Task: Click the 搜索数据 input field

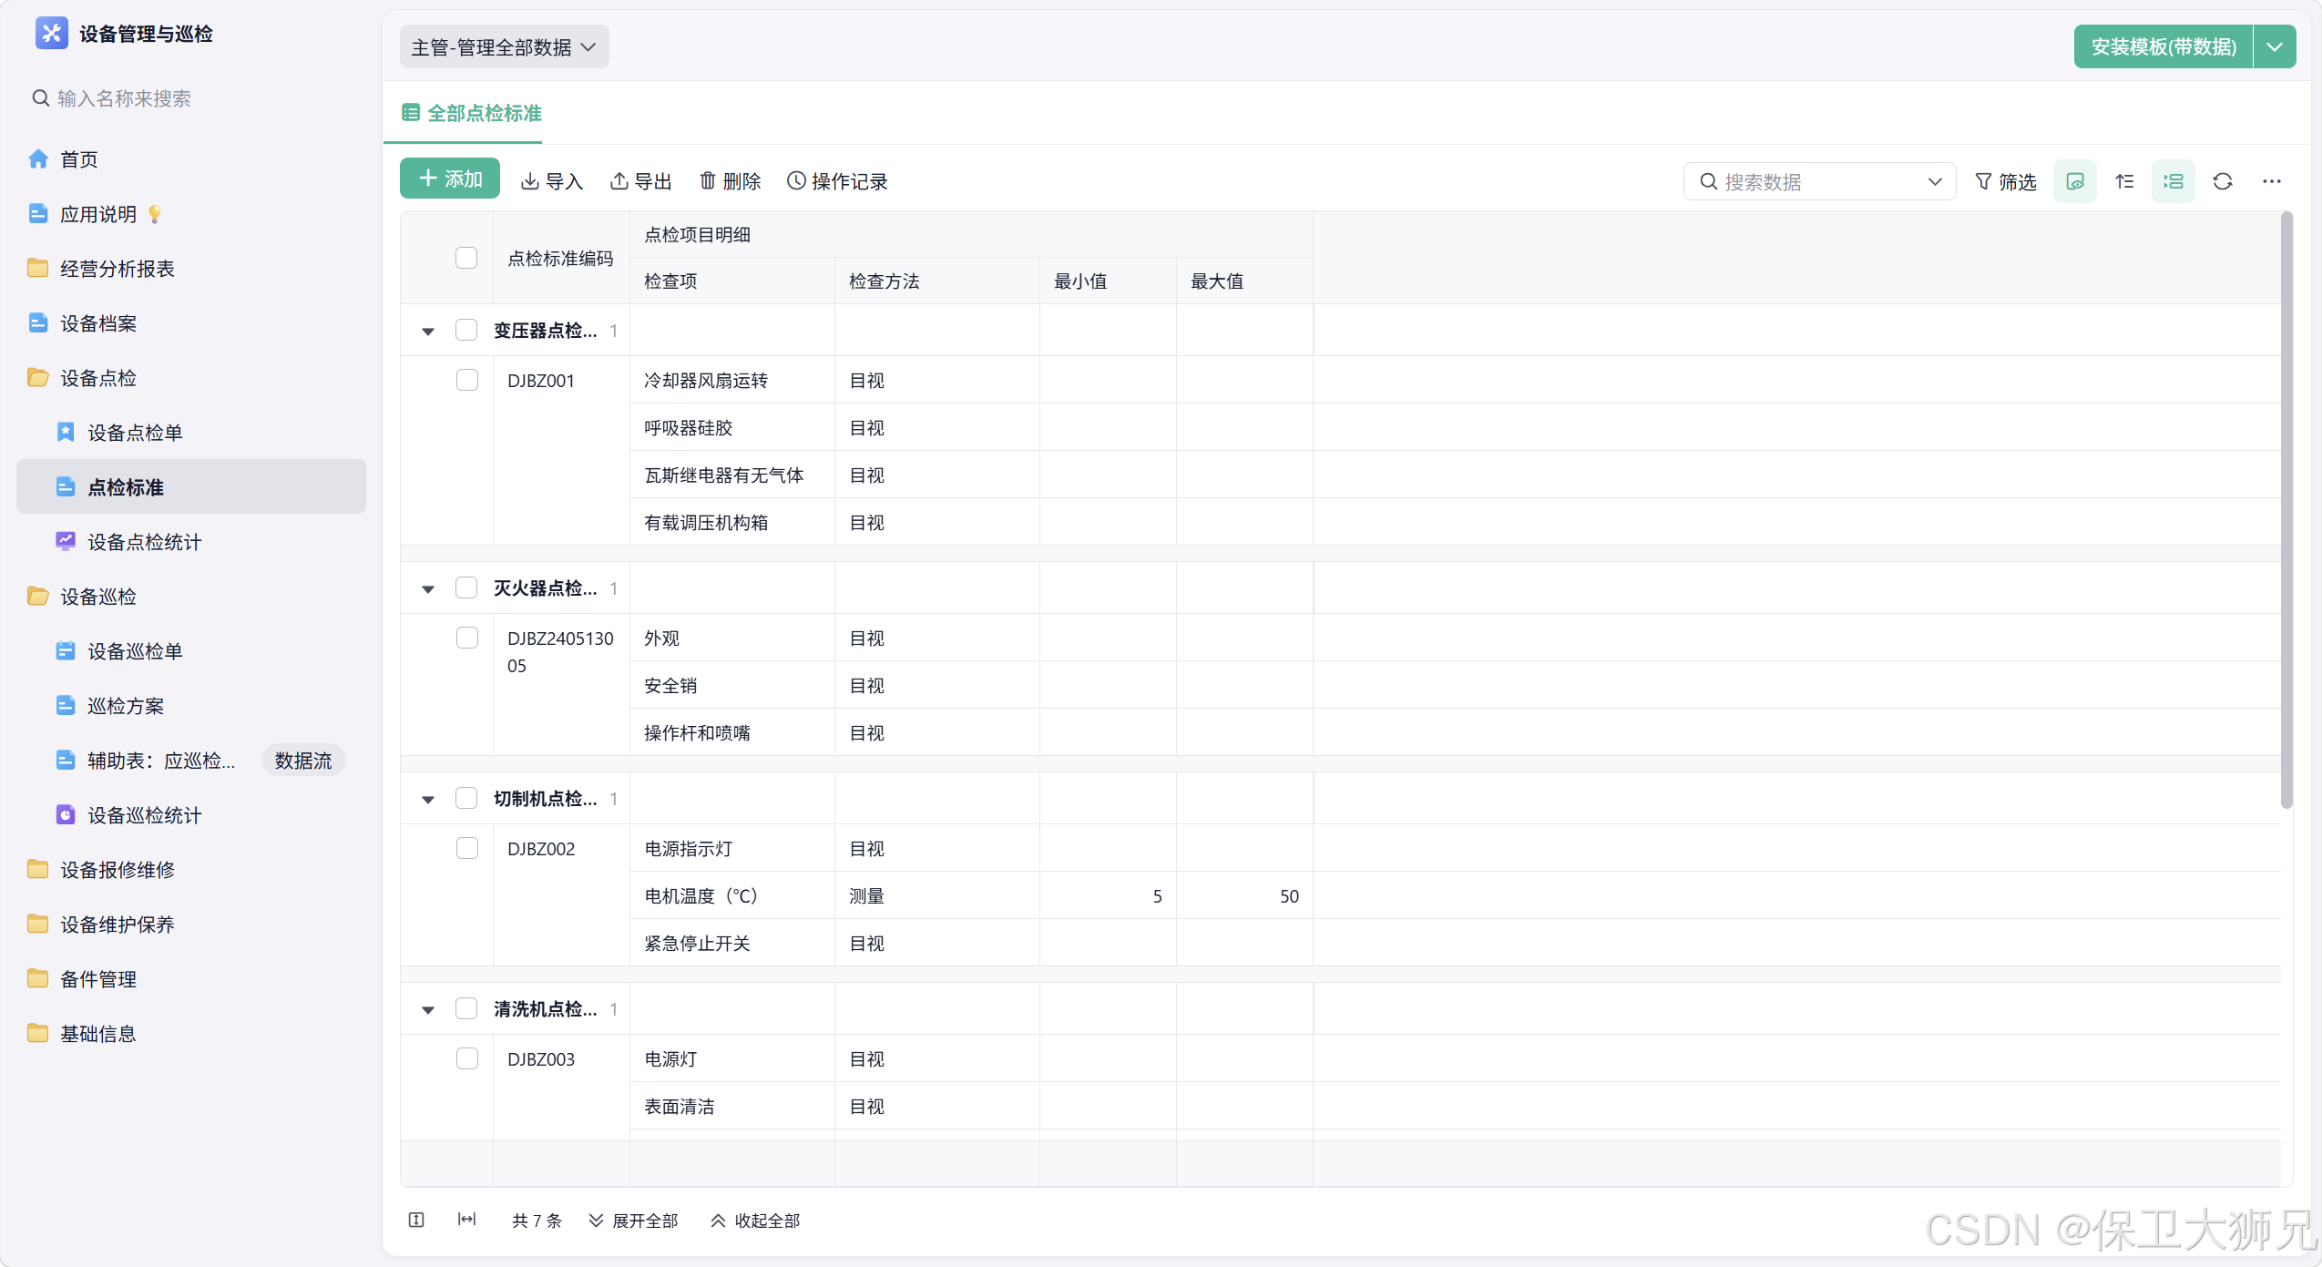Action: pyautogui.click(x=1819, y=181)
